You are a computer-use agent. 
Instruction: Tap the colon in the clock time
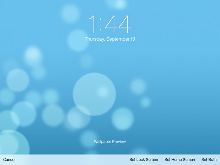100,24
